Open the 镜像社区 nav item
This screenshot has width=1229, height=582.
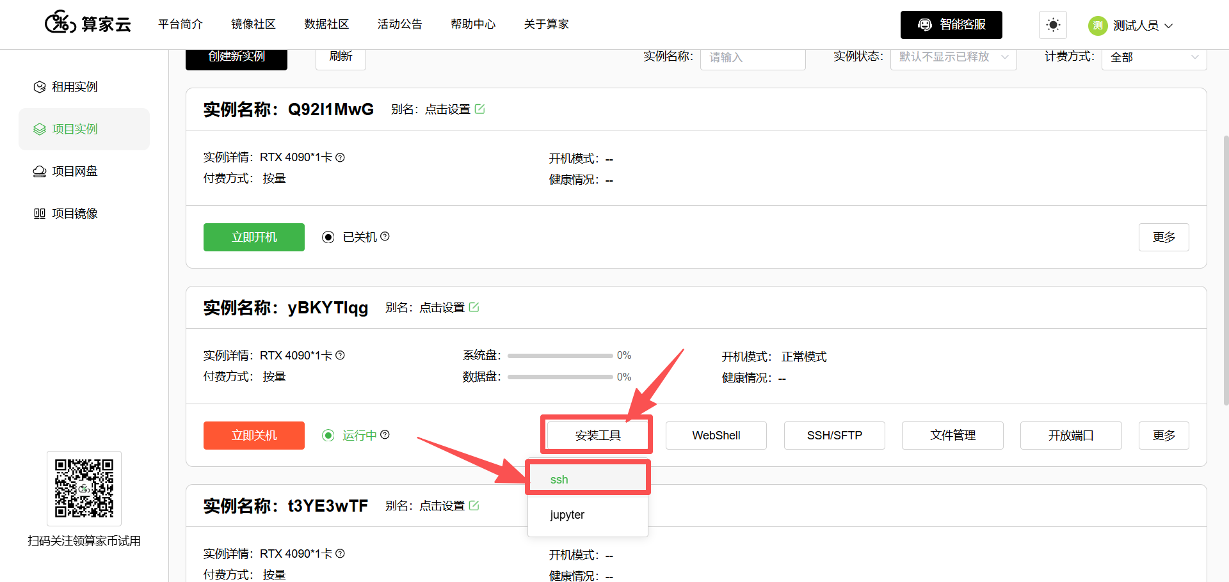coord(253,24)
